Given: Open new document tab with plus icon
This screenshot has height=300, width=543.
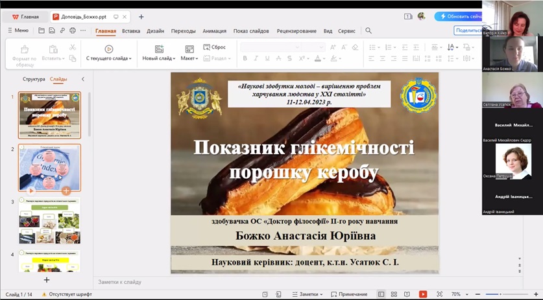Looking at the screenshot, I should (x=141, y=17).
